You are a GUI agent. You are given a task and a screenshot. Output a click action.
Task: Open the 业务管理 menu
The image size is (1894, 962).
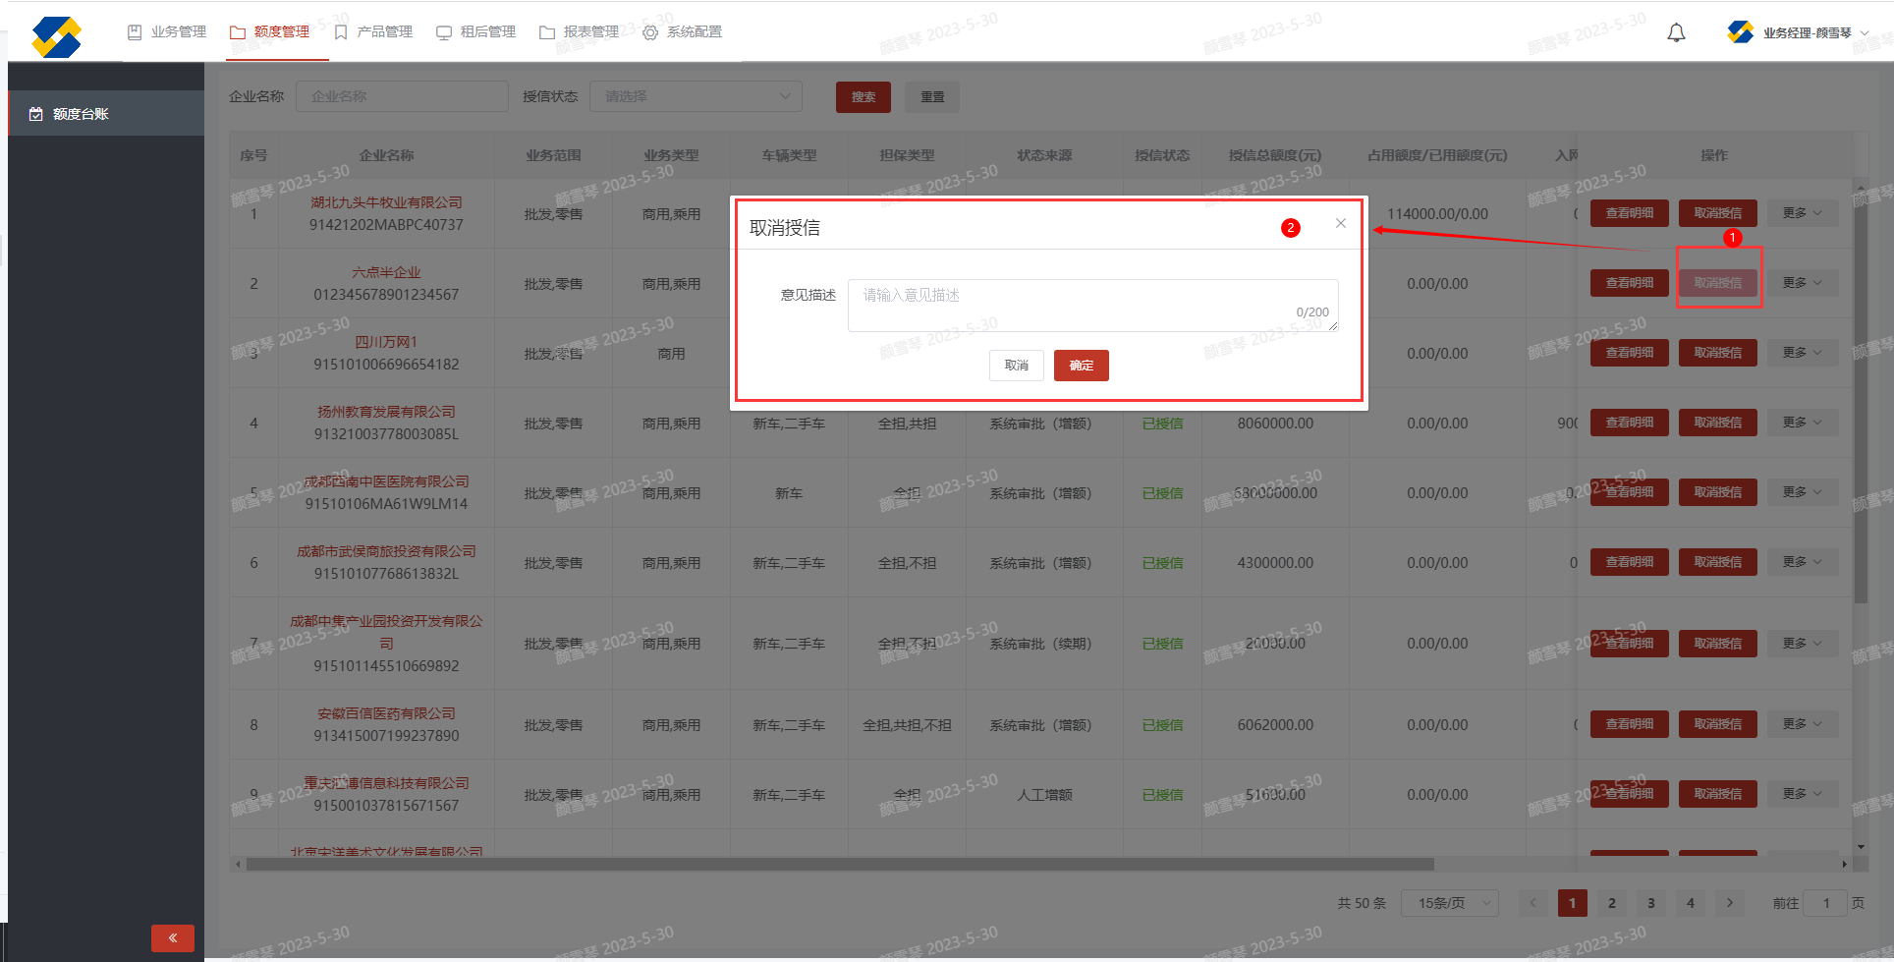coord(167,32)
